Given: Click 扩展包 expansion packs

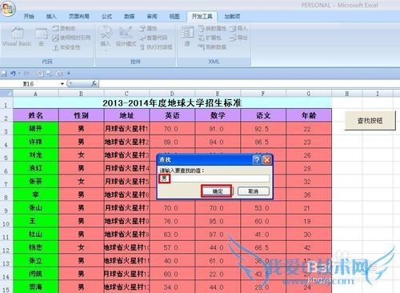Looking at the screenshot, I should [210, 38].
